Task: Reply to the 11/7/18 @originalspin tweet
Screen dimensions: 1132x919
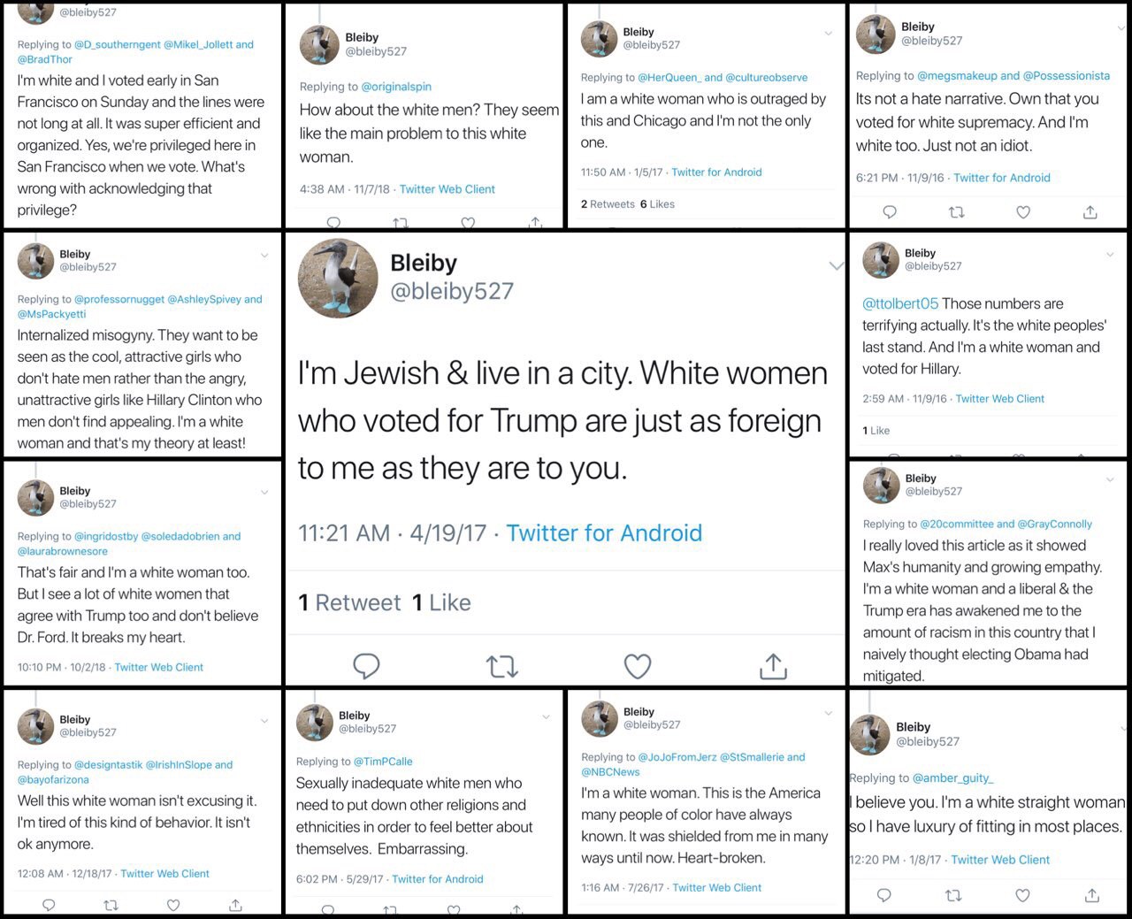Action: point(333,222)
